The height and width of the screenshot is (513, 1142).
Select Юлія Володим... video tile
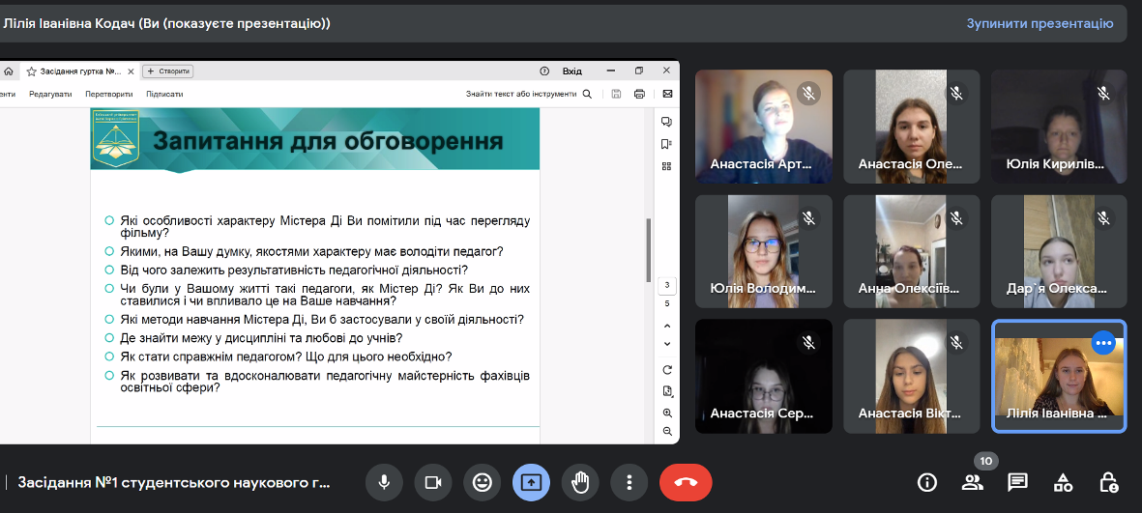point(763,251)
